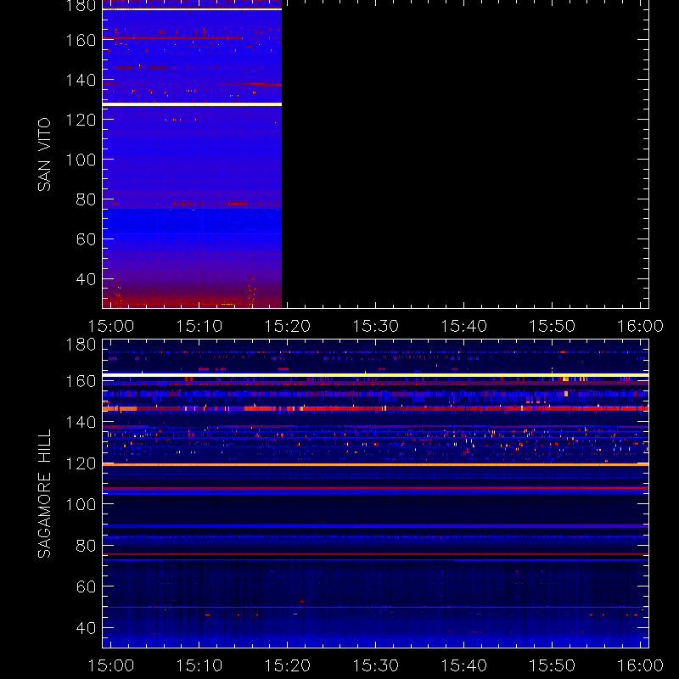The height and width of the screenshot is (679, 679).
Task: Click 16:00 time label under San Vito plot
Action: 640,326
